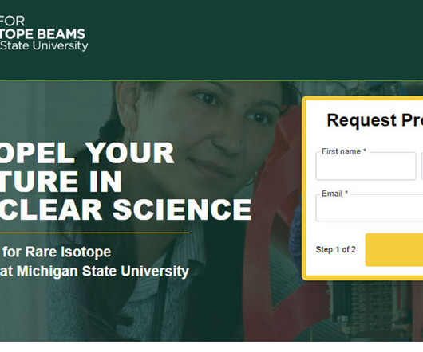Select the partially visible field beside First name
Viewport: 423px width, 352px height.
(422, 166)
